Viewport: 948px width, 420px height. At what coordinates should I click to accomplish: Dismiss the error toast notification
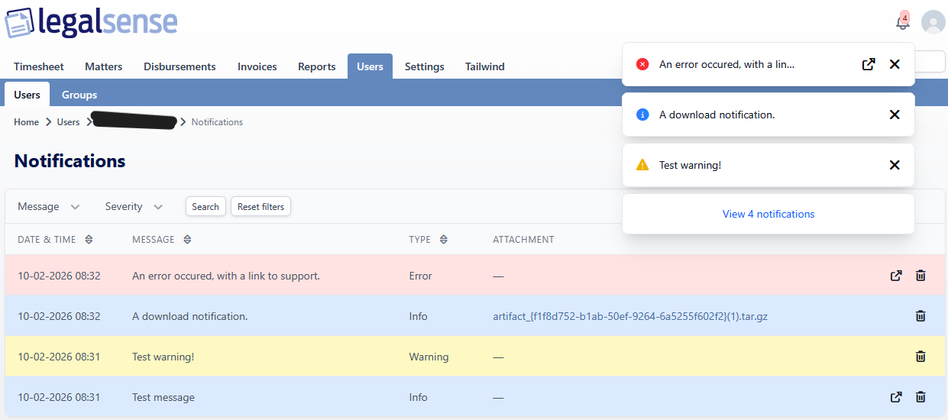click(895, 64)
